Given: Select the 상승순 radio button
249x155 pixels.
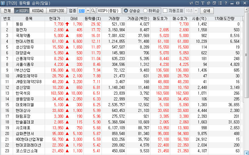Looking at the screenshot, I should point(126,11).
